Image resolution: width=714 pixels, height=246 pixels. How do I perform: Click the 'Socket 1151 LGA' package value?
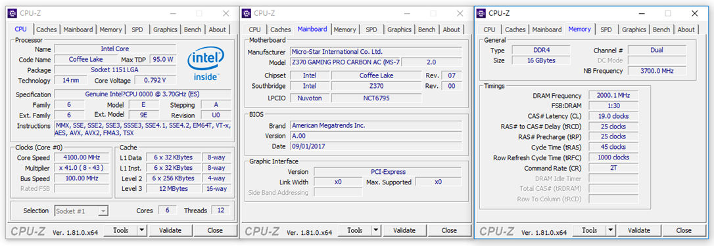click(x=115, y=70)
